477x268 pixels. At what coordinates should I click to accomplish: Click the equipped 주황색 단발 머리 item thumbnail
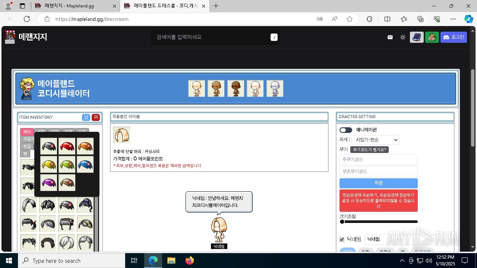pos(121,135)
